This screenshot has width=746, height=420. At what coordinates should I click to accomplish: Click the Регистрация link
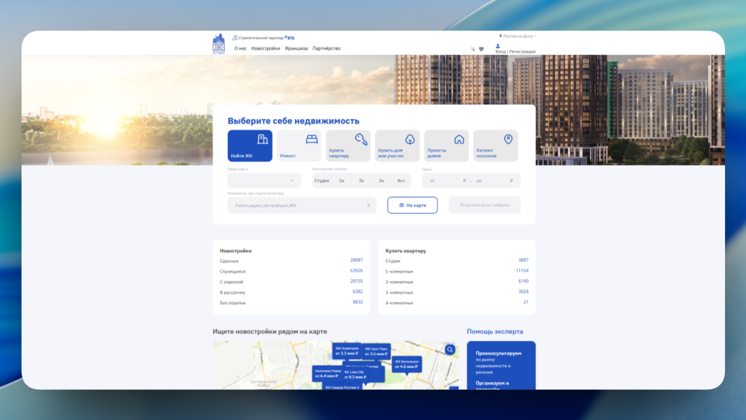pos(522,52)
